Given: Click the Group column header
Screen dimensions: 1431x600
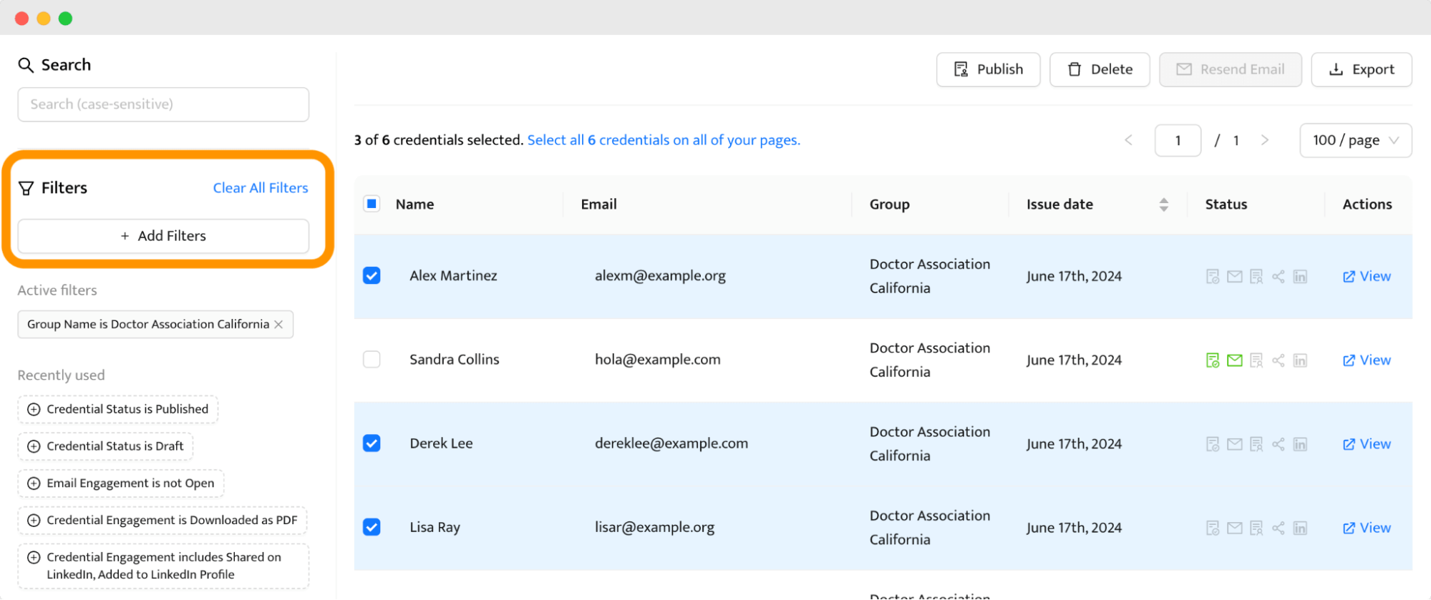Looking at the screenshot, I should coord(889,205).
